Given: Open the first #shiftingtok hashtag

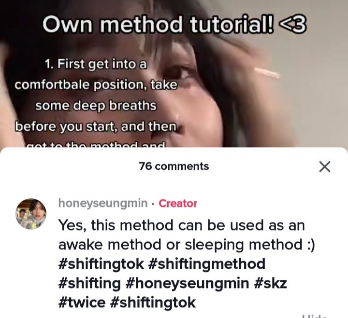Looking at the screenshot, I should pos(101,263).
